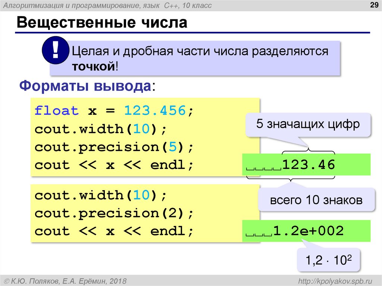
Task: Click the exclamation warning icon
Action: pos(55,51)
